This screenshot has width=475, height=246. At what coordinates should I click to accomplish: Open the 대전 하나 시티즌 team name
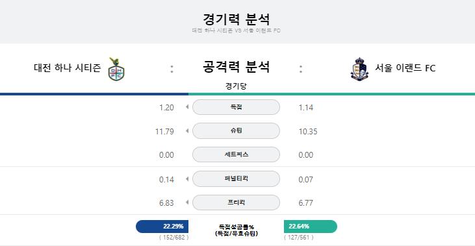(x=67, y=68)
